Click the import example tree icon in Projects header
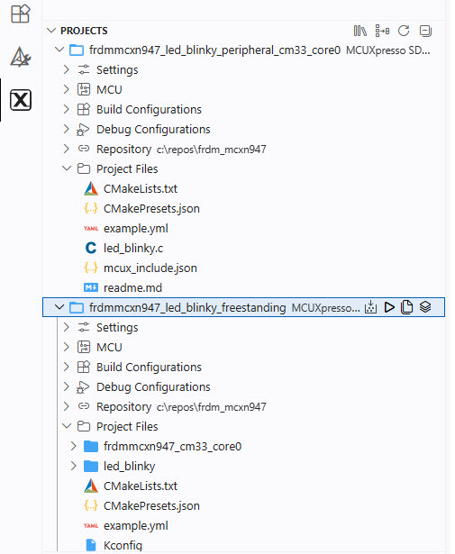This screenshot has width=455, height=554. (382, 31)
